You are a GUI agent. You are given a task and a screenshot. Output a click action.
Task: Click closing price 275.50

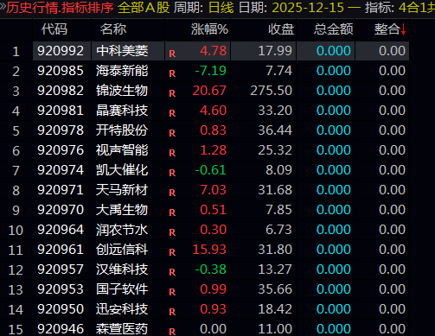click(x=271, y=91)
